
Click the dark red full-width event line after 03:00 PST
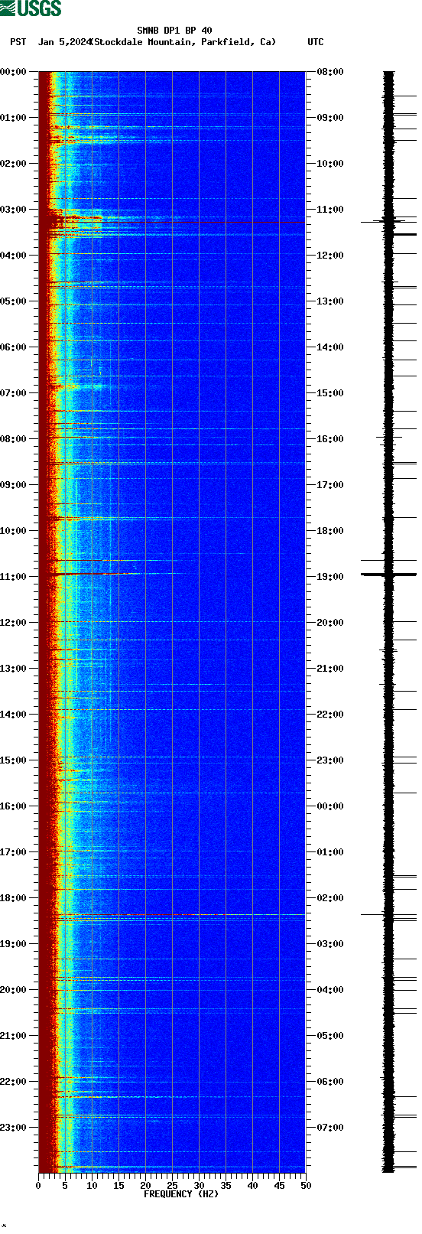[x=172, y=222]
